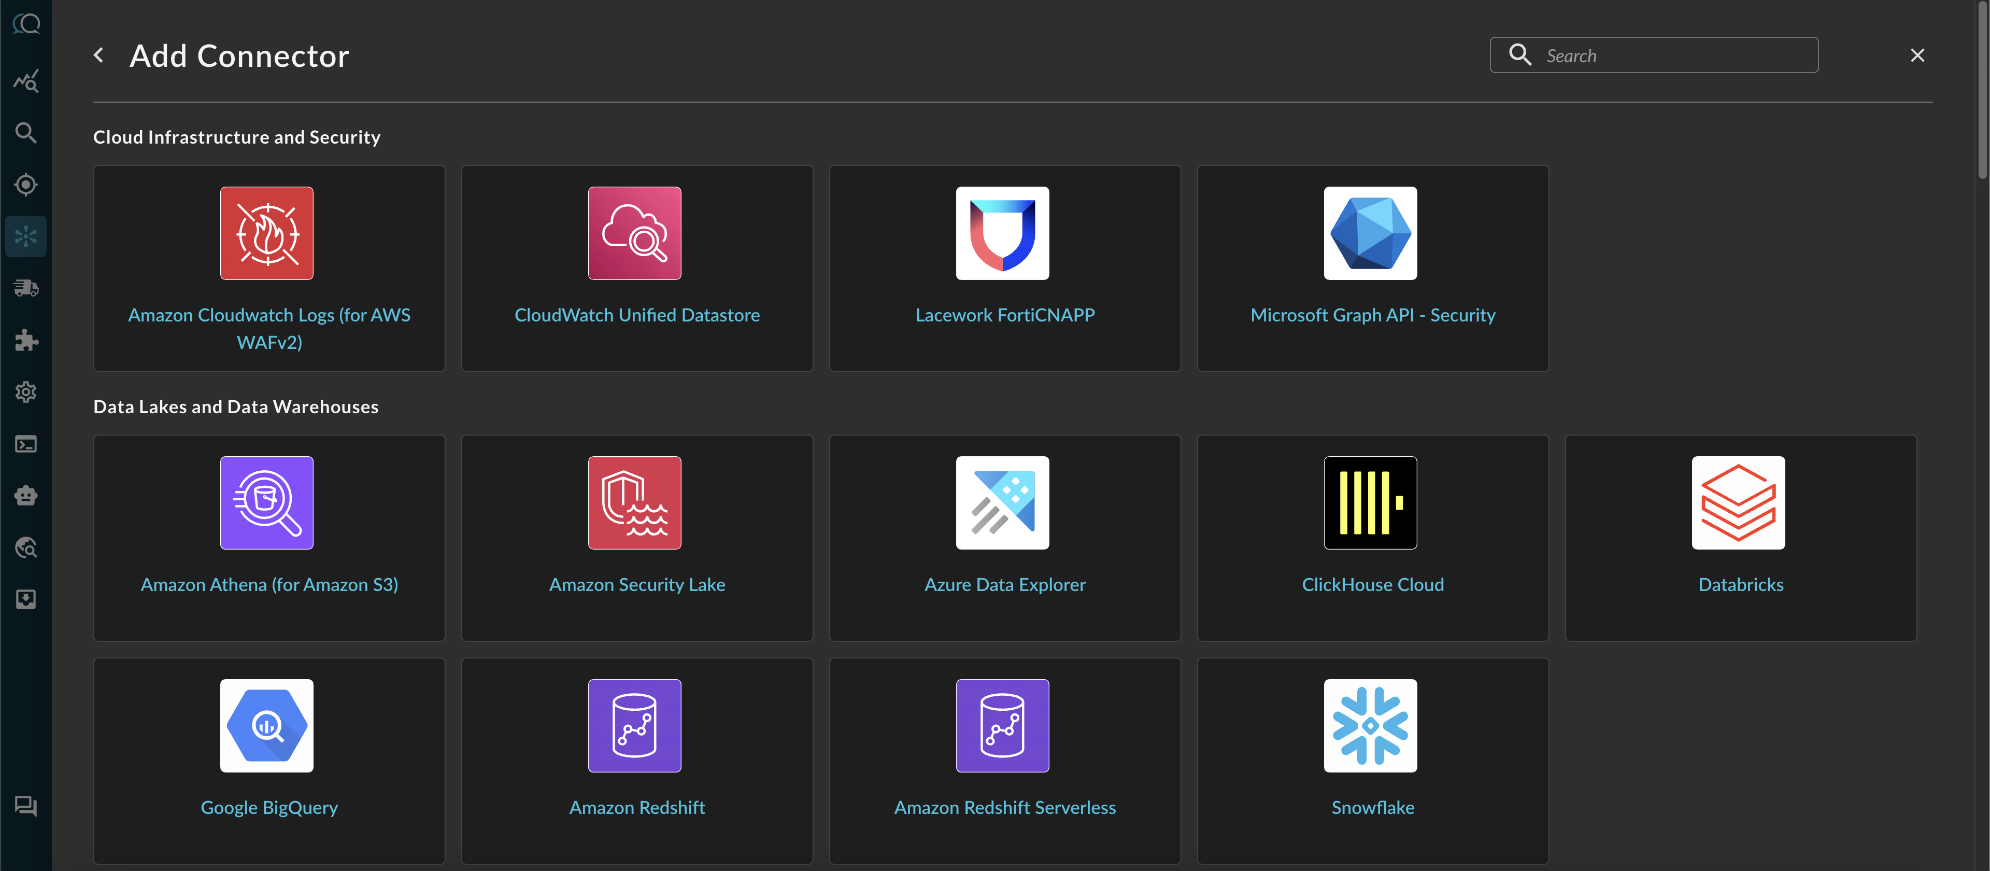Open the Microsoft Graph API - Security link
This screenshot has width=1990, height=871.
[x=1373, y=315]
